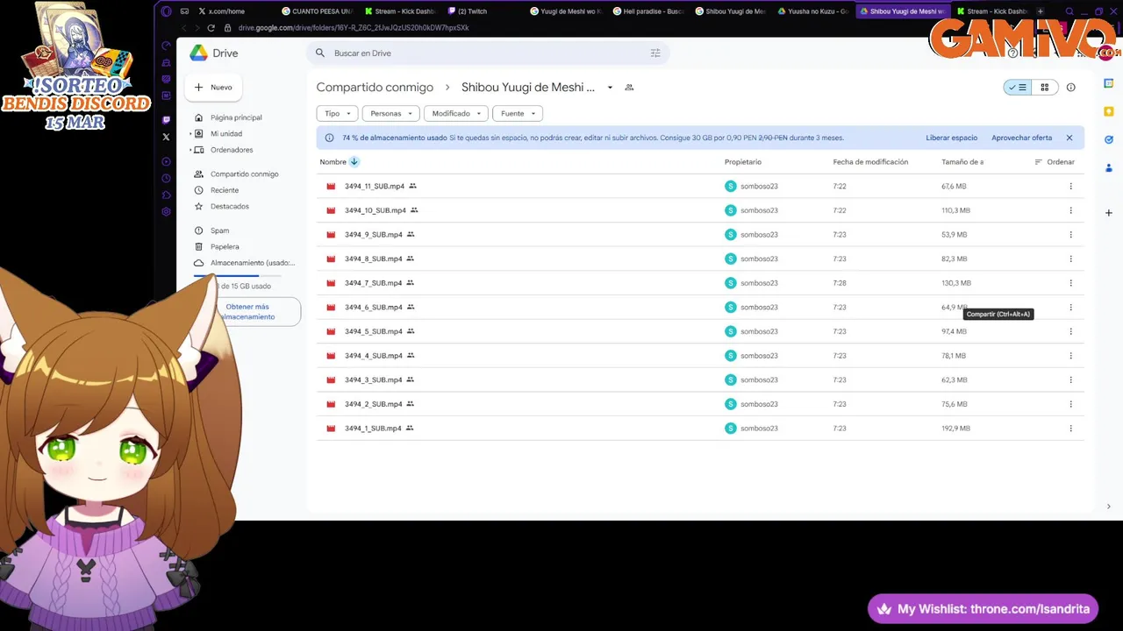This screenshot has width=1123, height=631.
Task: Open X in the browser sidebar
Action: pyautogui.click(x=166, y=137)
